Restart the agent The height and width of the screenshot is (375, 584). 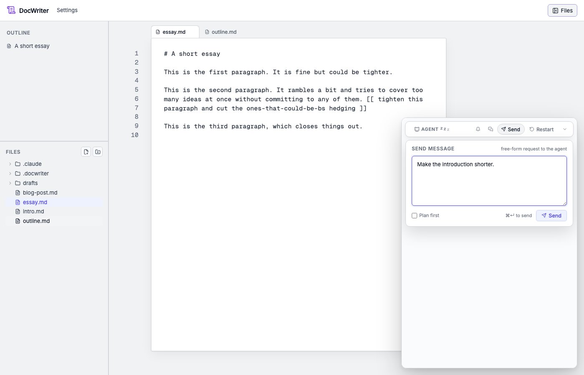click(x=541, y=129)
